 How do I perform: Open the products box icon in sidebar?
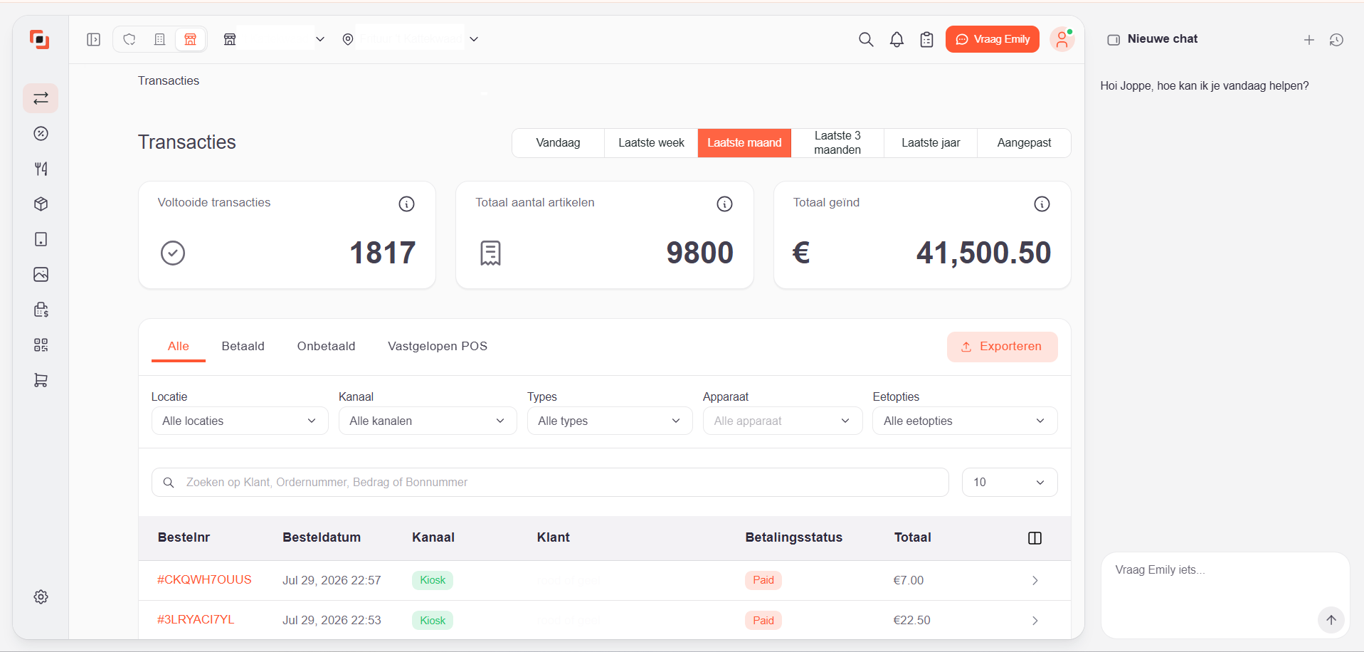41,204
